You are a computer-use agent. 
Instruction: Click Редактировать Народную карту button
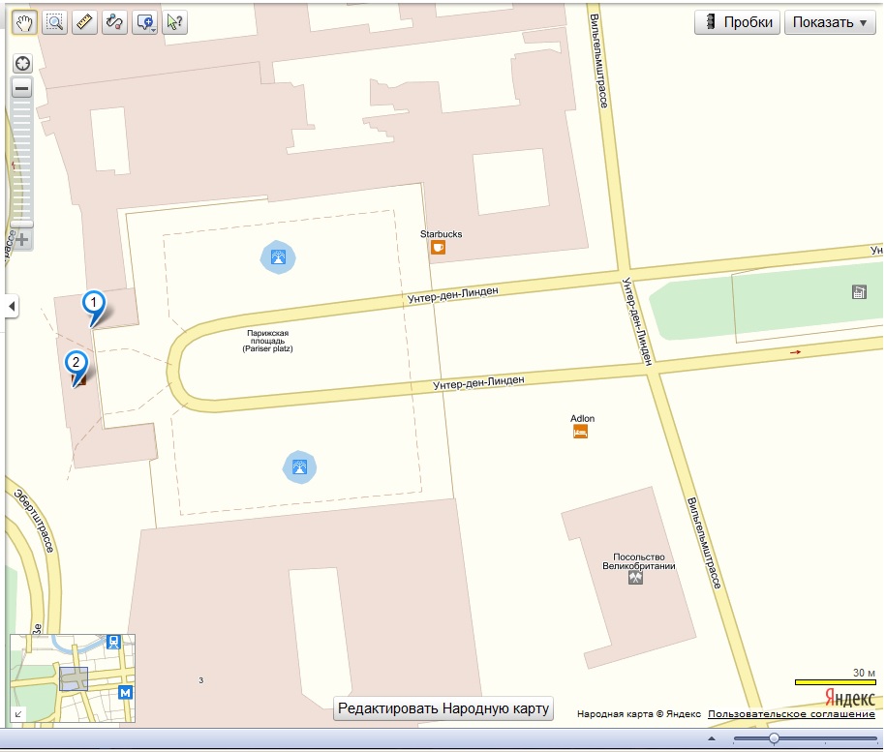coord(443,708)
